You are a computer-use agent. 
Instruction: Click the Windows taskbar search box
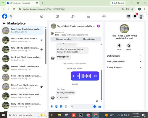[x=28, y=115]
